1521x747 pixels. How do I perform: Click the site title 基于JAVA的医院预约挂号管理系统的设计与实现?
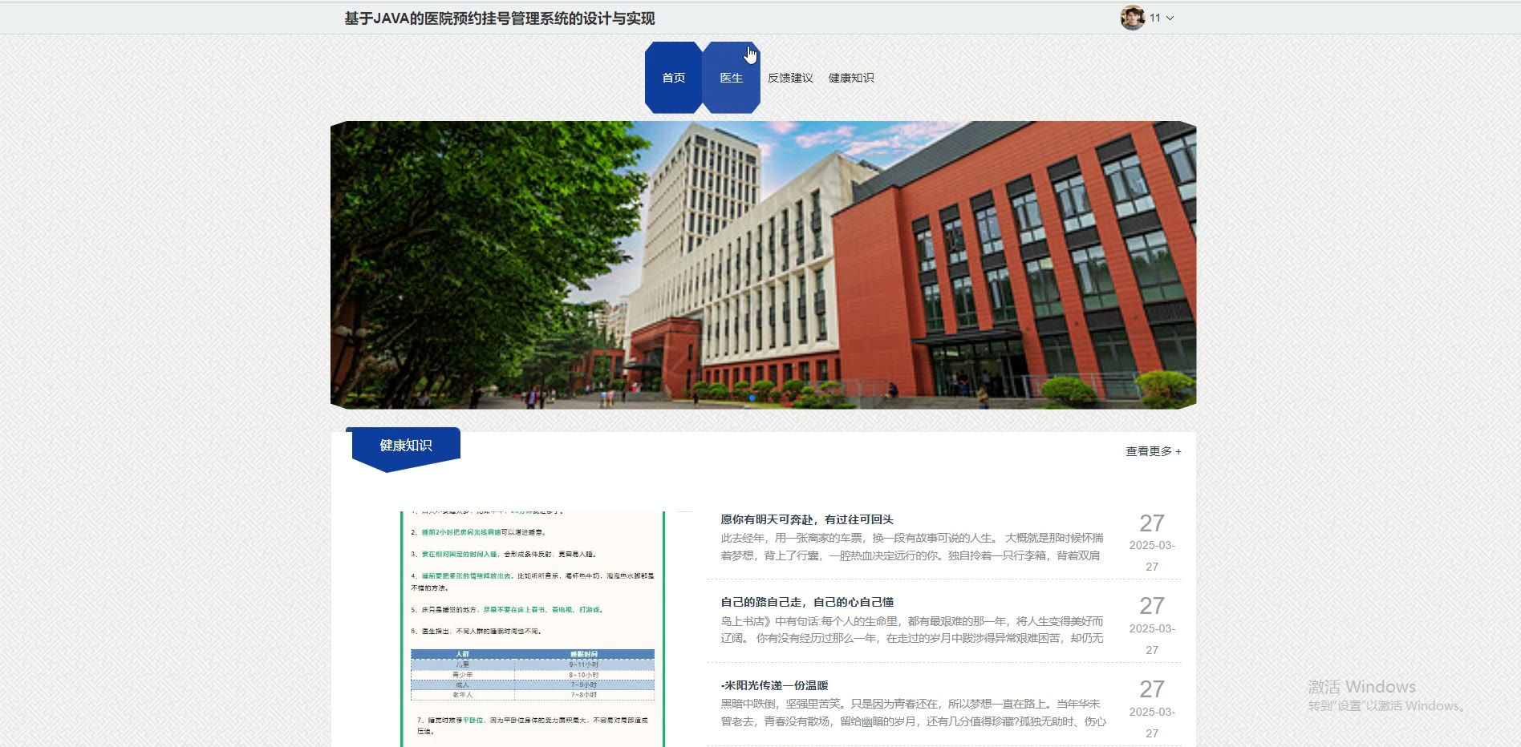coord(500,18)
